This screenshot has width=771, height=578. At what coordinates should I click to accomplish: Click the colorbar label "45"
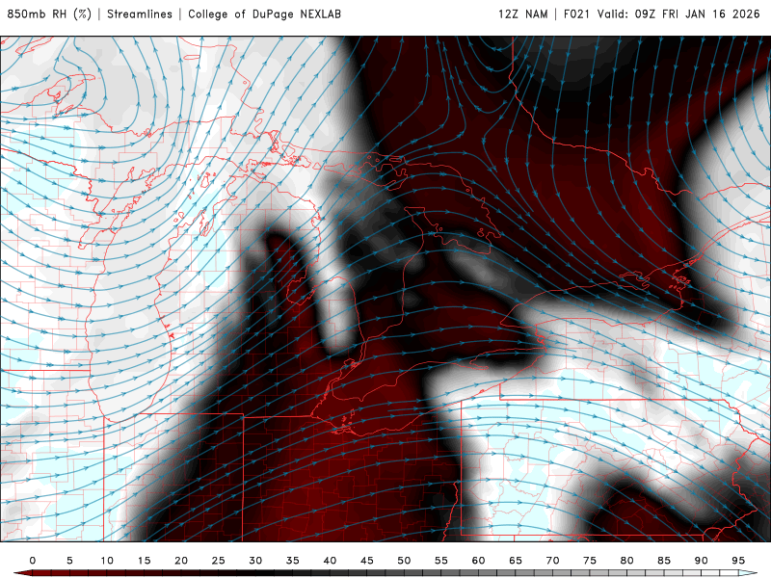[367, 561]
